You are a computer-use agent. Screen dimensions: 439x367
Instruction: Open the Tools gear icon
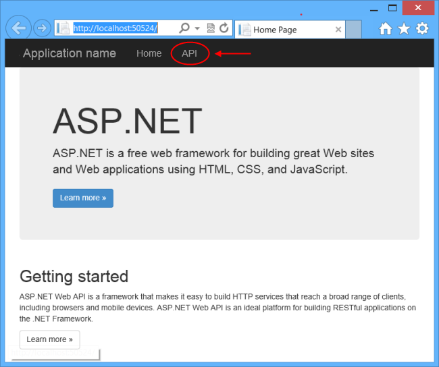[x=422, y=28]
